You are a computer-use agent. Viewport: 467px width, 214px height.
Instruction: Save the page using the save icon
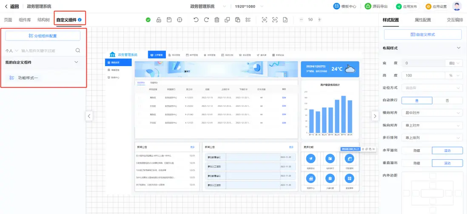pyautogui.click(x=169, y=20)
